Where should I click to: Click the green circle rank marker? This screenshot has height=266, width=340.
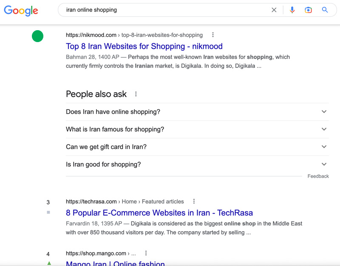37,36
